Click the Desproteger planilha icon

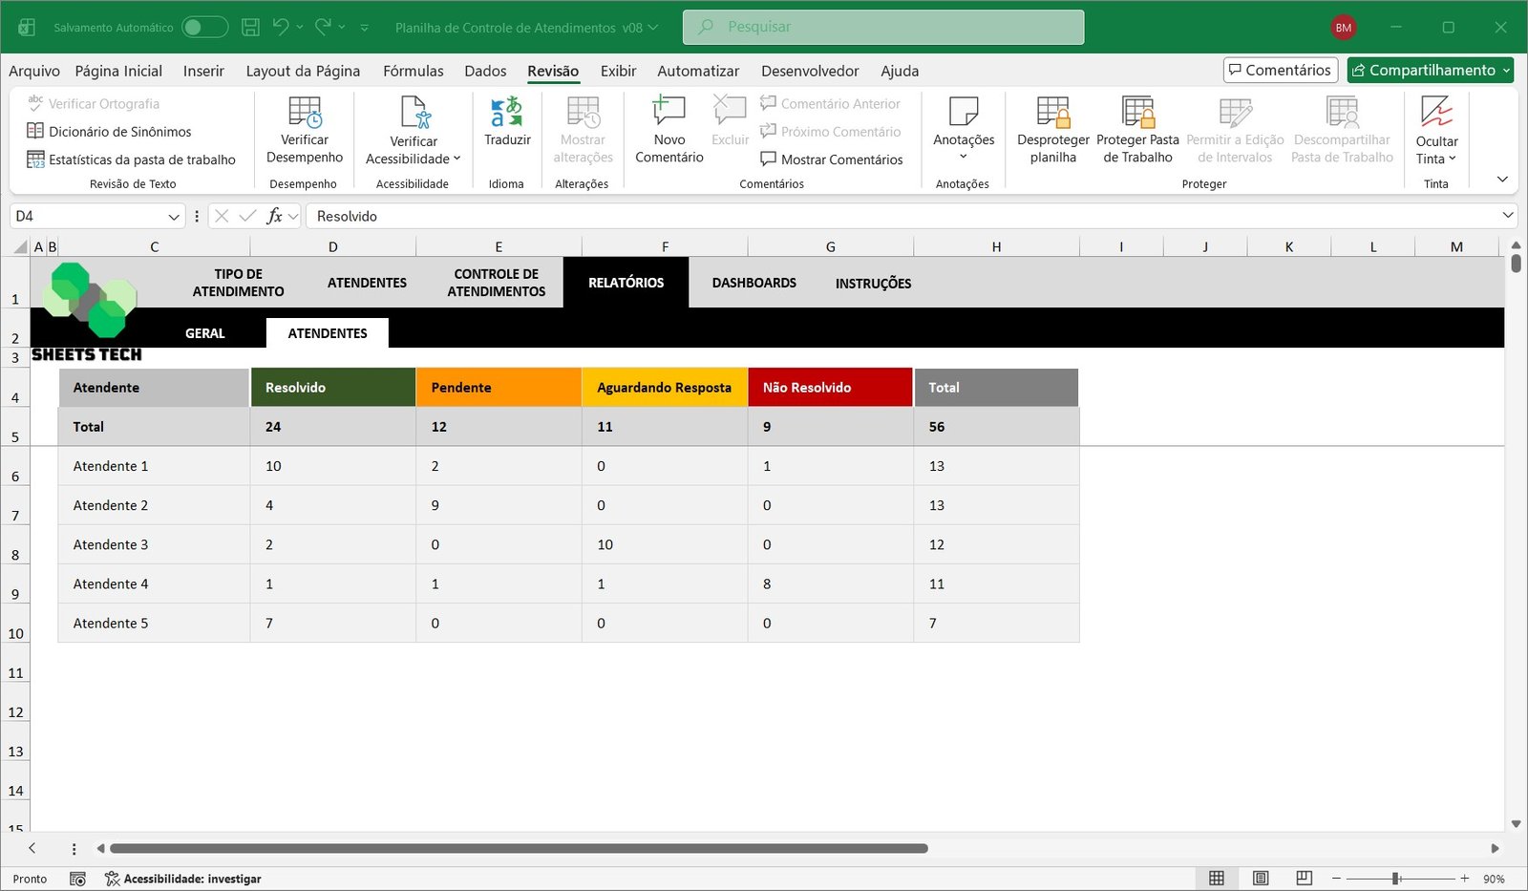tap(1052, 114)
